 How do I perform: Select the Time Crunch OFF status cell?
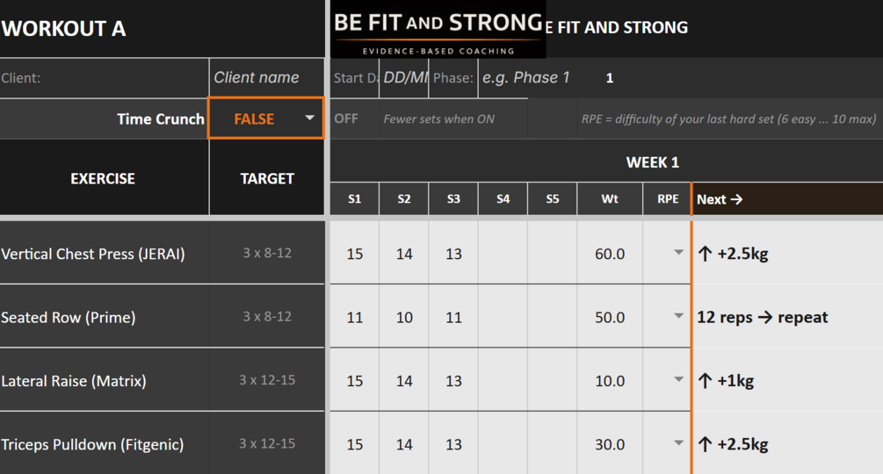pos(346,118)
